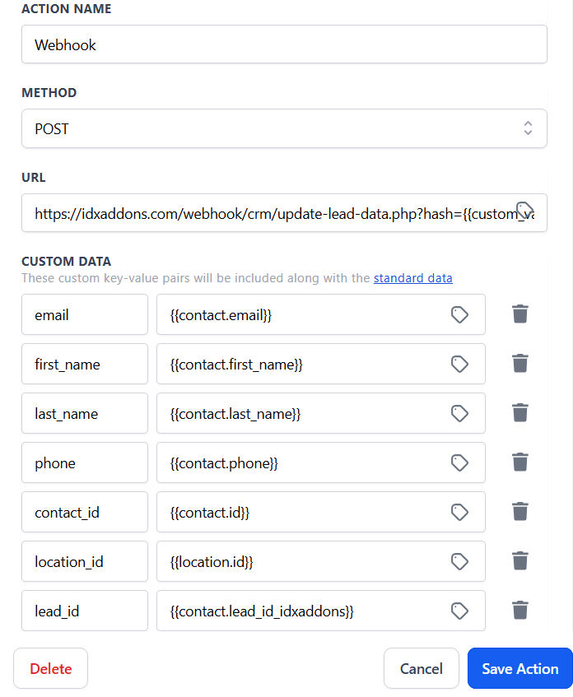Image resolution: width=573 pixels, height=697 pixels.
Task: Delete the lead_id custom data row
Action: coord(519,611)
